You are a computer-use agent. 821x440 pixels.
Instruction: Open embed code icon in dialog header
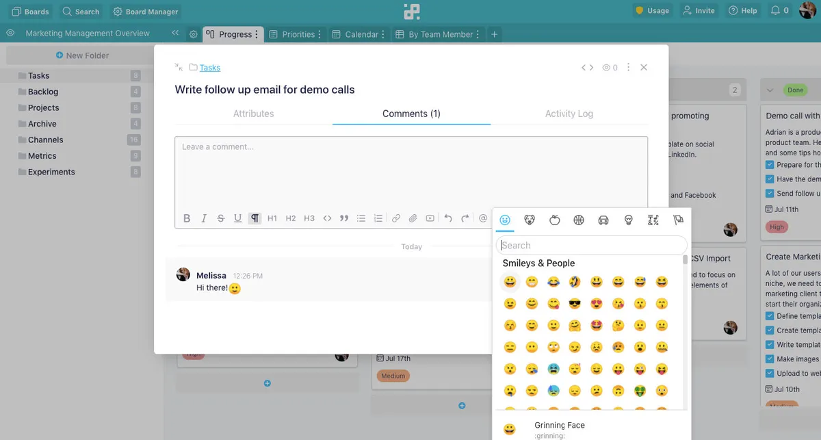click(x=587, y=68)
